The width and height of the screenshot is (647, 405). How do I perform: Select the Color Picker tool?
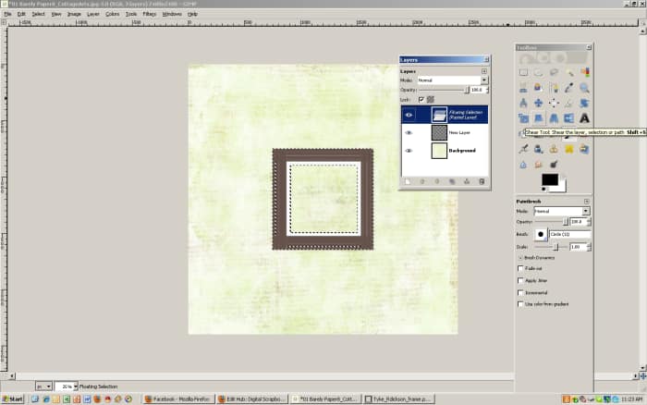point(569,88)
